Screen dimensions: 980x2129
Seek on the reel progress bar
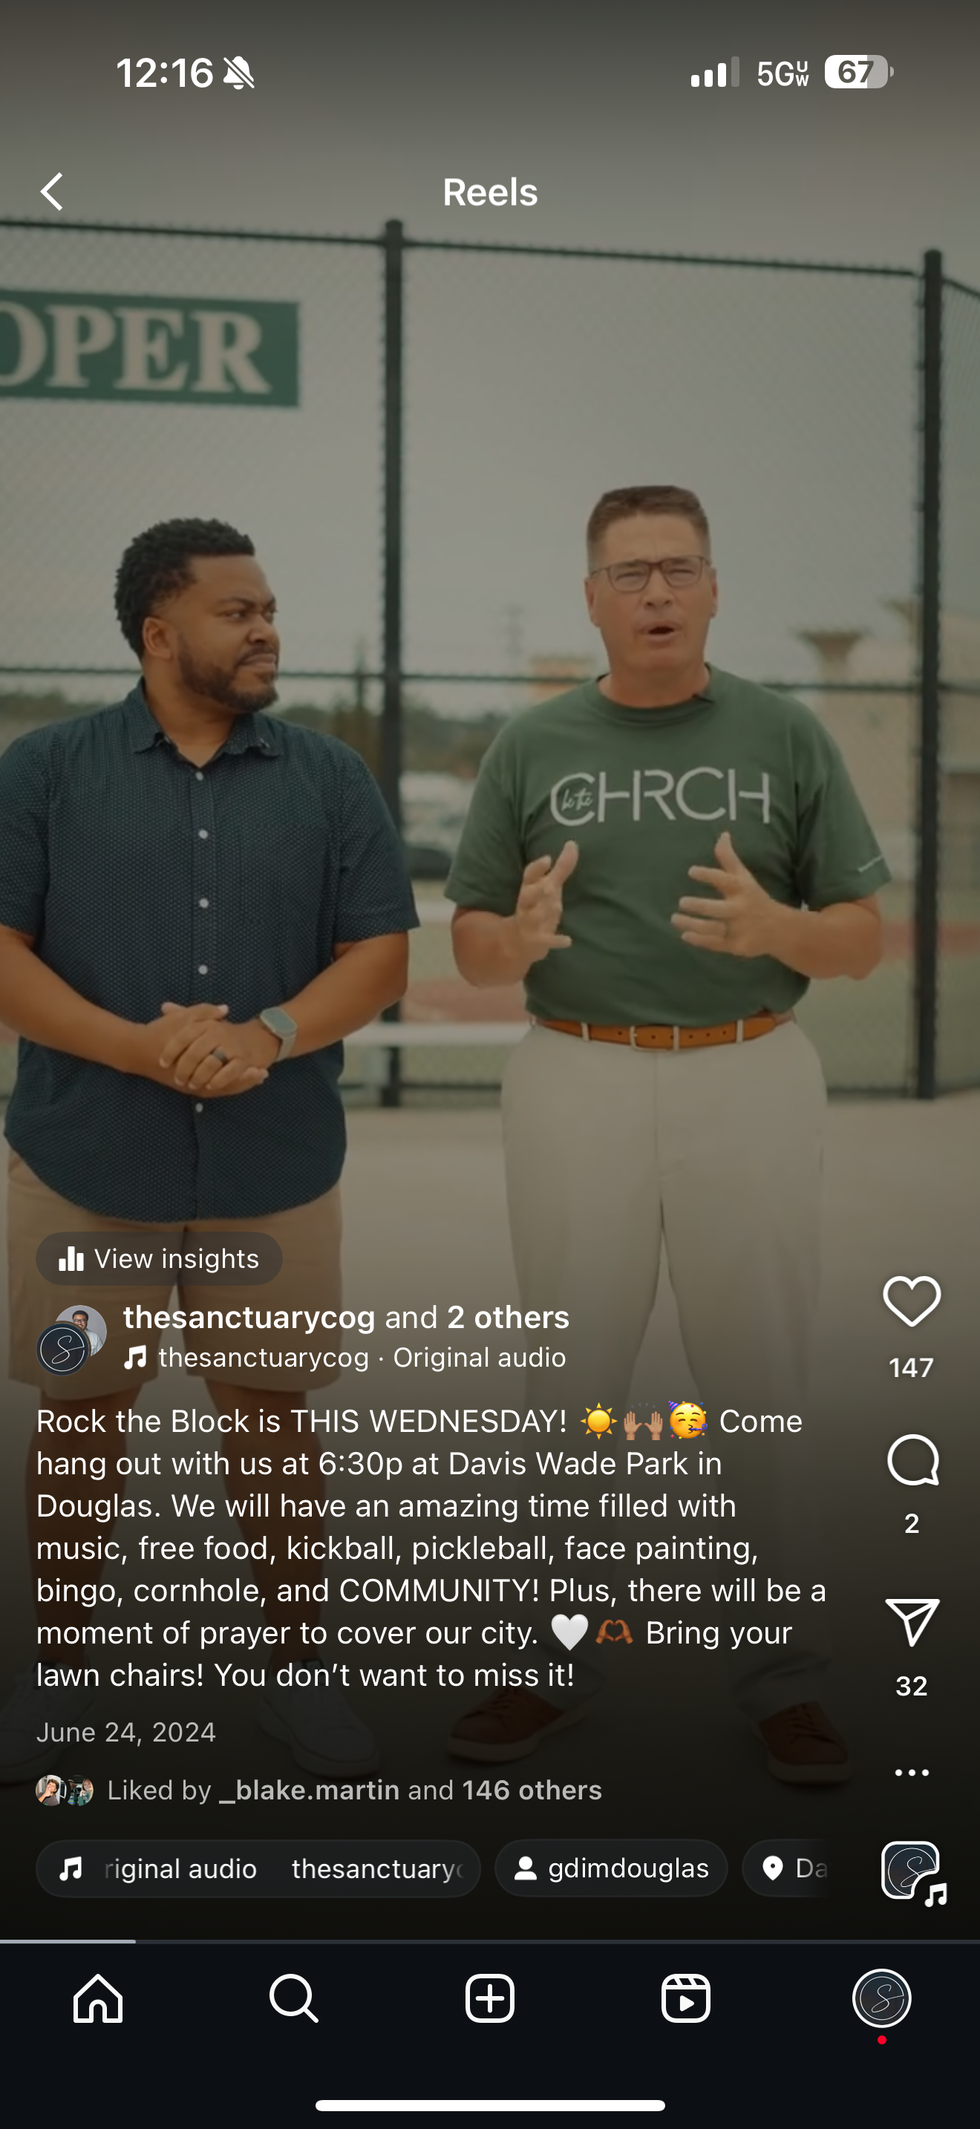coord(490,1940)
